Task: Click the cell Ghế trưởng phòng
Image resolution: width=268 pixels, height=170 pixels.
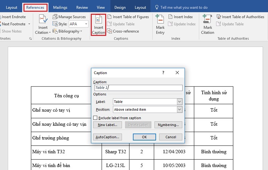Action: [51, 138]
